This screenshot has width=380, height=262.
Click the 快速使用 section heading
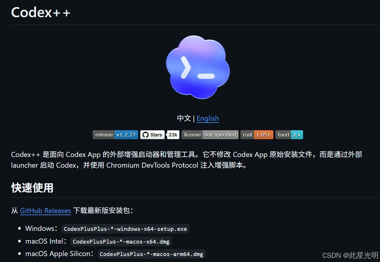(32, 188)
